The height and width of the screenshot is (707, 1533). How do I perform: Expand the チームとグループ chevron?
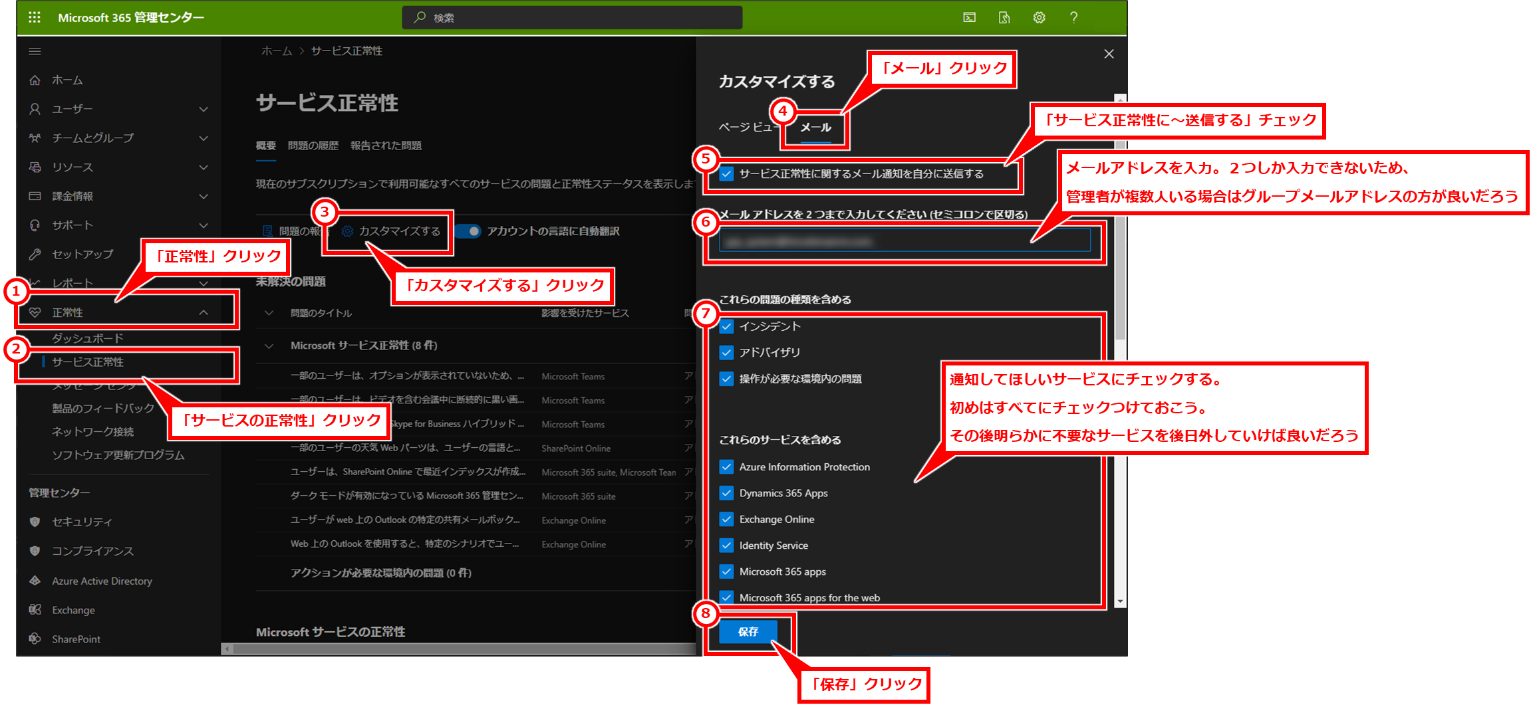(x=204, y=138)
